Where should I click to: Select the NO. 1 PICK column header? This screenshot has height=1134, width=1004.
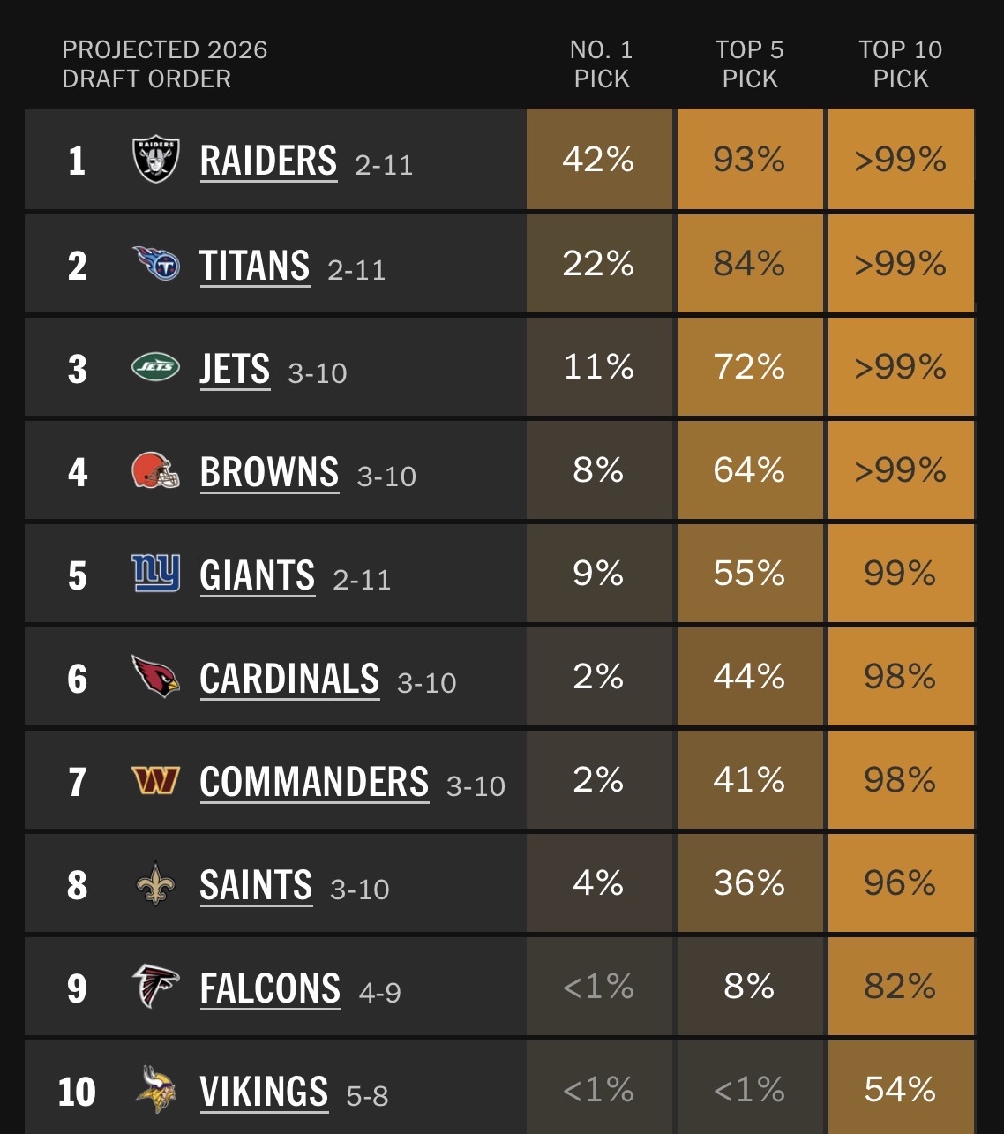[x=601, y=64]
